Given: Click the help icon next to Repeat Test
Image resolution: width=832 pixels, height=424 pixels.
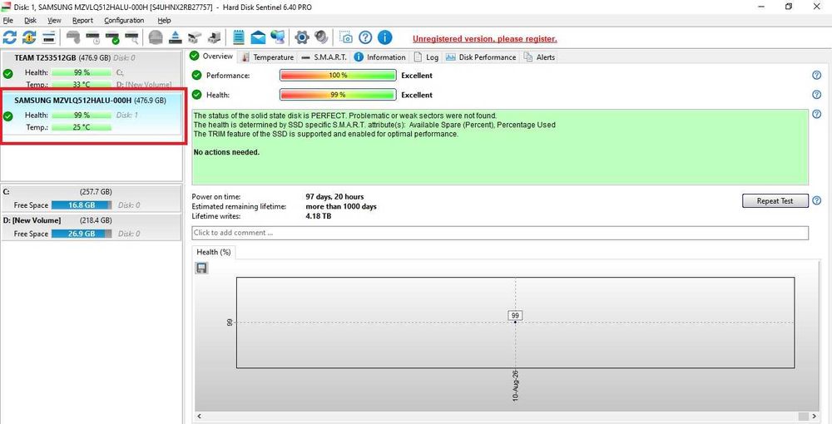Looking at the screenshot, I should (x=817, y=200).
